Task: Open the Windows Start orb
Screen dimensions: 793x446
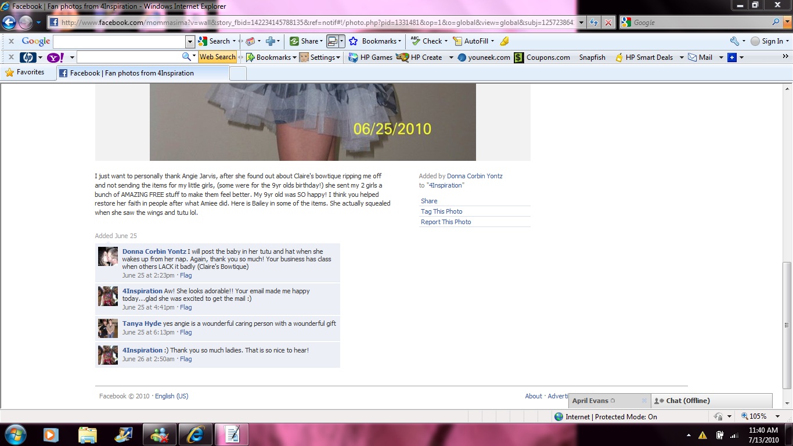Action: [x=16, y=434]
